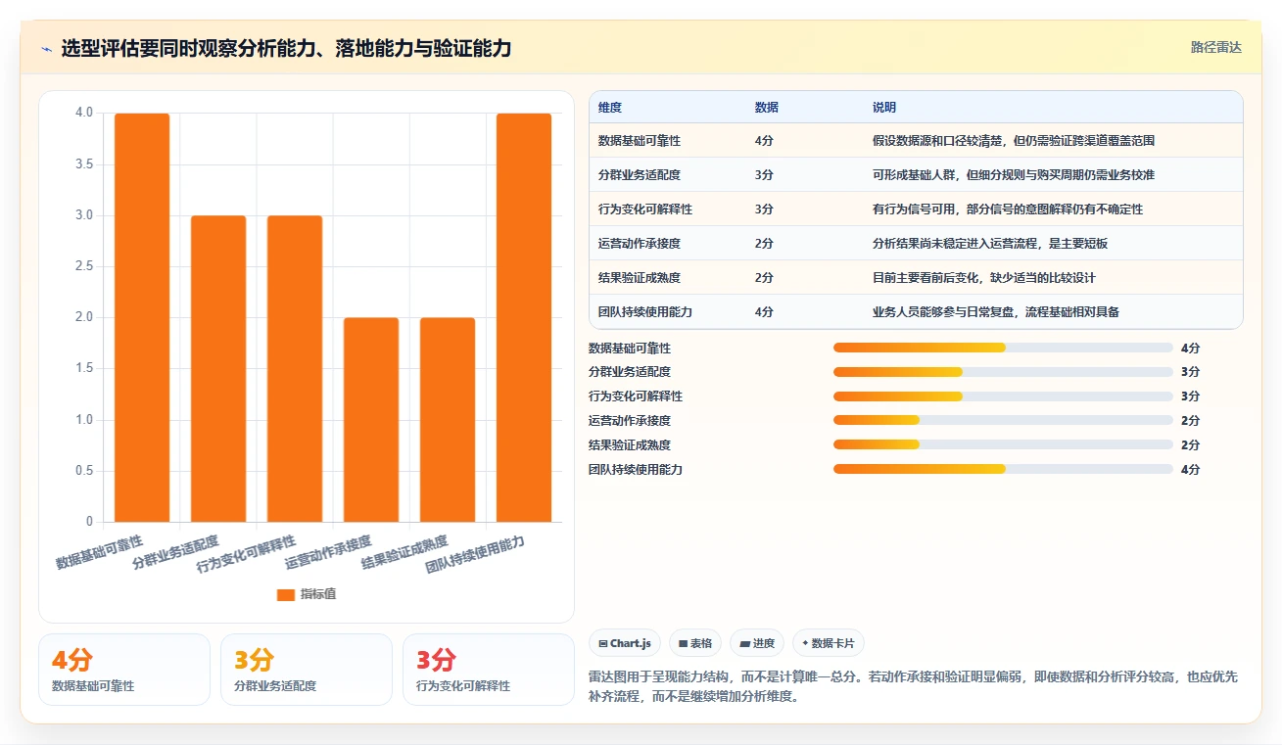Select the Chart.js tag chip
Viewport: 1282px width, 745px height.
point(625,643)
